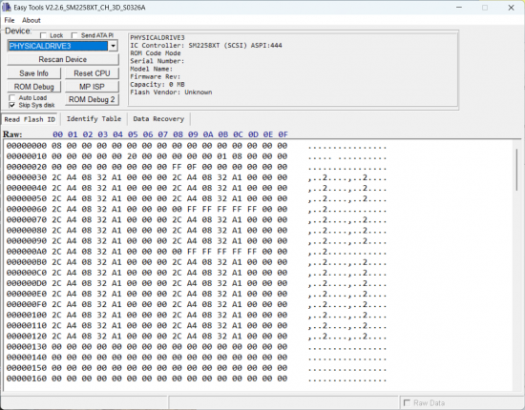Click the Save Info button

[x=33, y=73]
